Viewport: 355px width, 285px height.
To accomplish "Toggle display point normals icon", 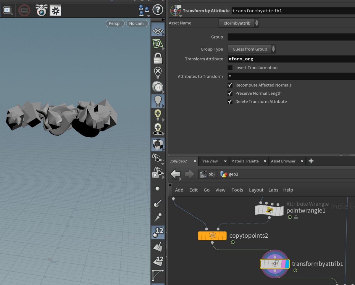I will pos(157,203).
